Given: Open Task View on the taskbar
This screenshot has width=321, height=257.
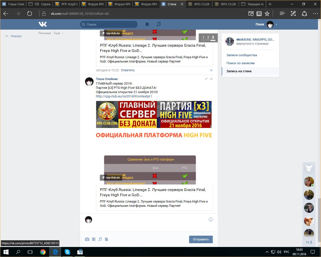Looking at the screenshot, I should (x=30, y=252).
